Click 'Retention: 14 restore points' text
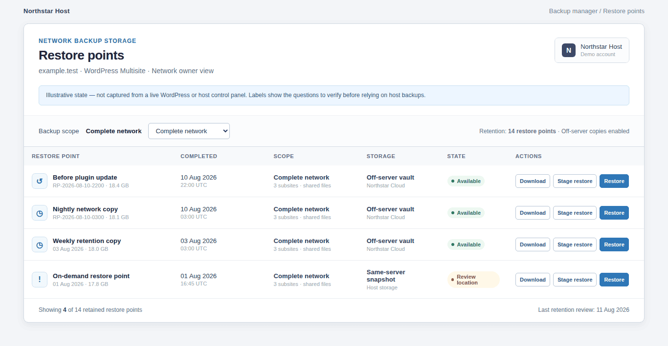Image resolution: width=668 pixels, height=346 pixels. pyautogui.click(x=517, y=131)
